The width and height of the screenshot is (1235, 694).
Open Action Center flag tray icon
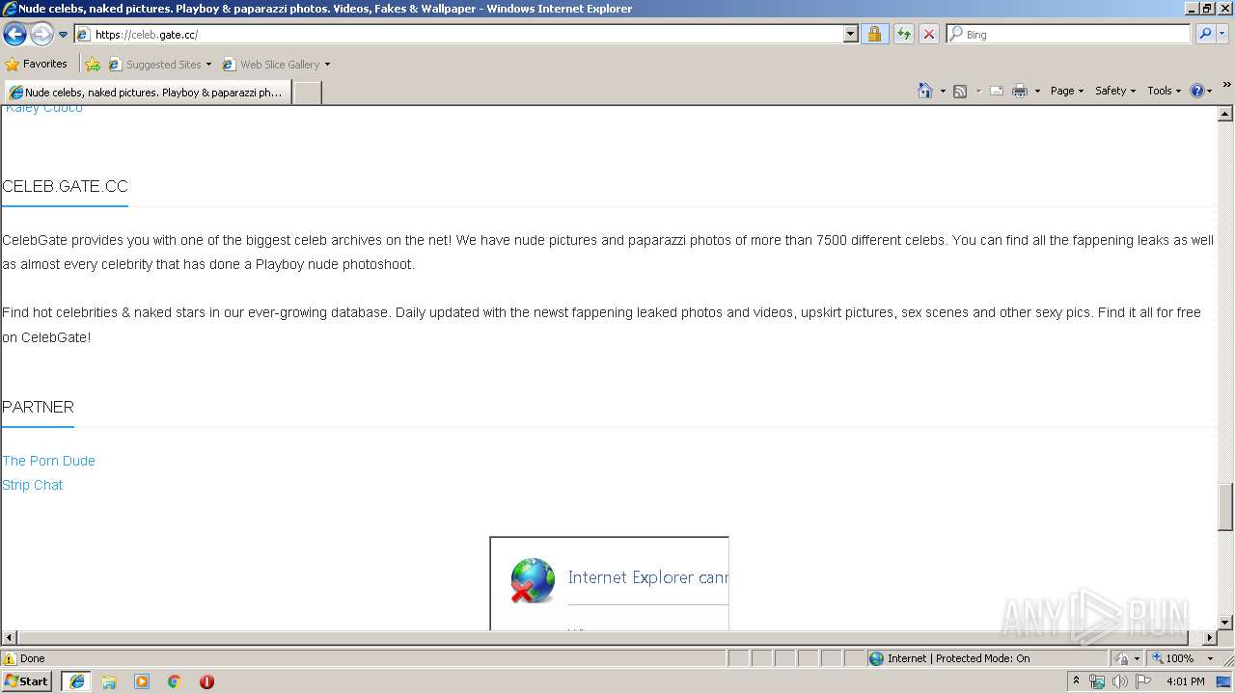pyautogui.click(x=1143, y=681)
